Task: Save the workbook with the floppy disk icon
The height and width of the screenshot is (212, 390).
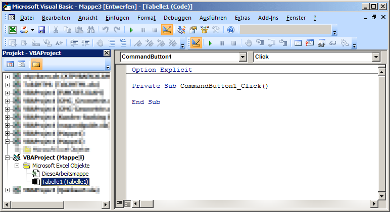Action: [x=41, y=30]
